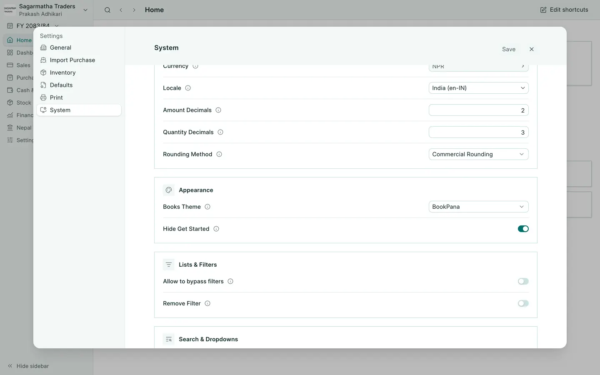Screen dimensions: 600x375
Task: Click the Amount Decimals info icon
Action: click(218, 110)
